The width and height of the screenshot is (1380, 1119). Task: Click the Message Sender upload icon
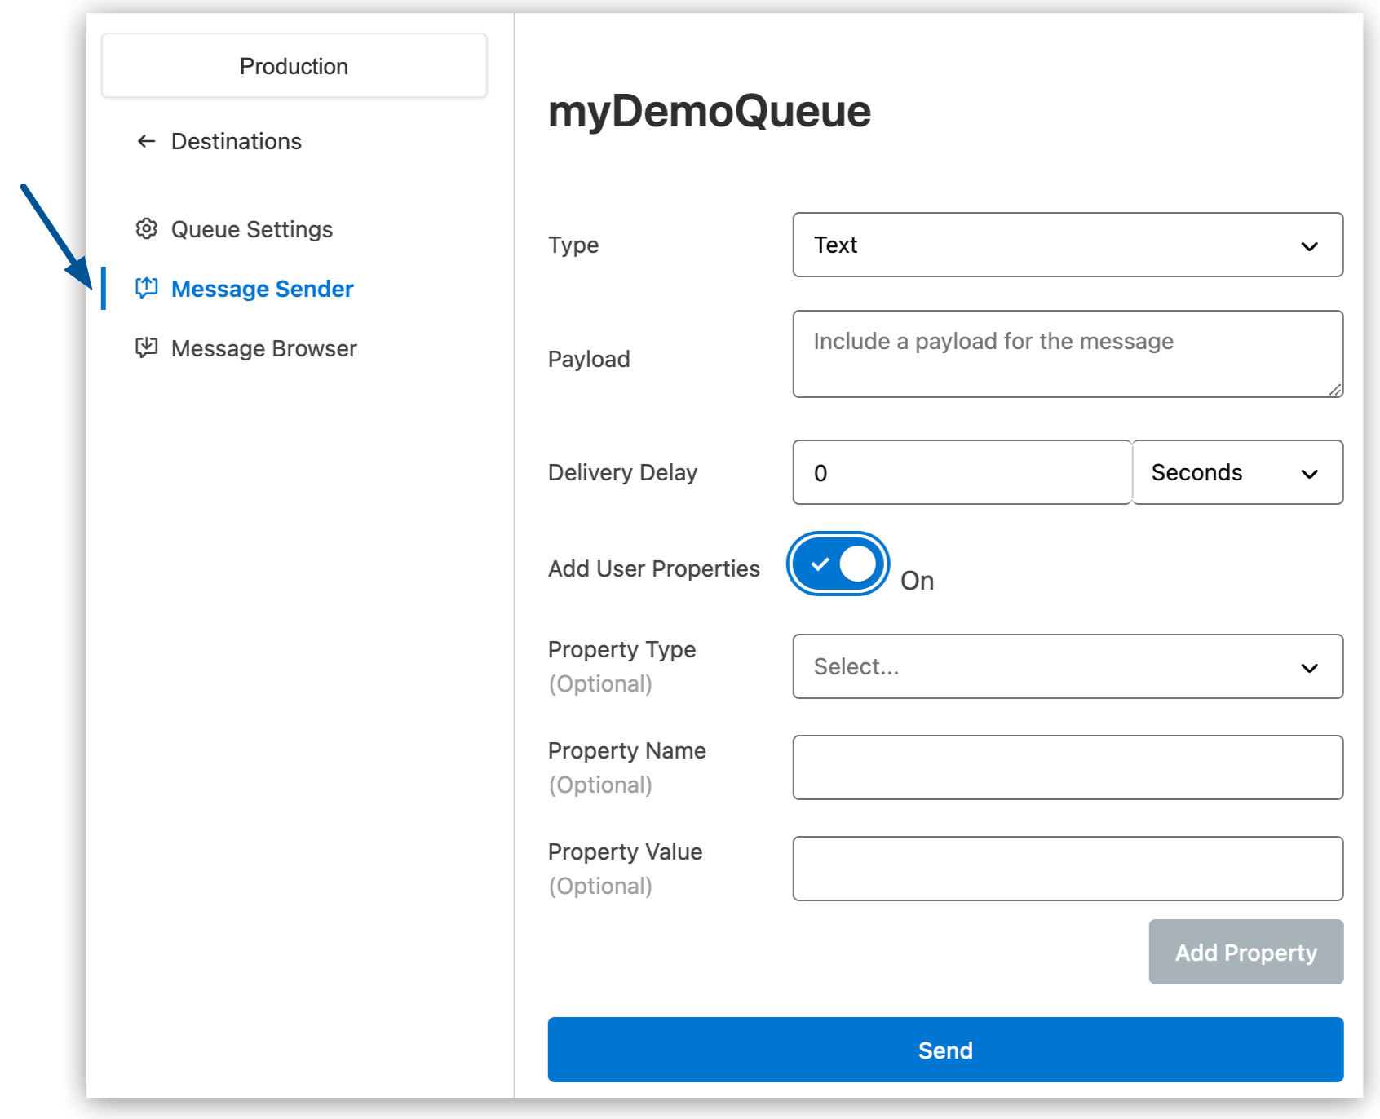[x=146, y=288]
